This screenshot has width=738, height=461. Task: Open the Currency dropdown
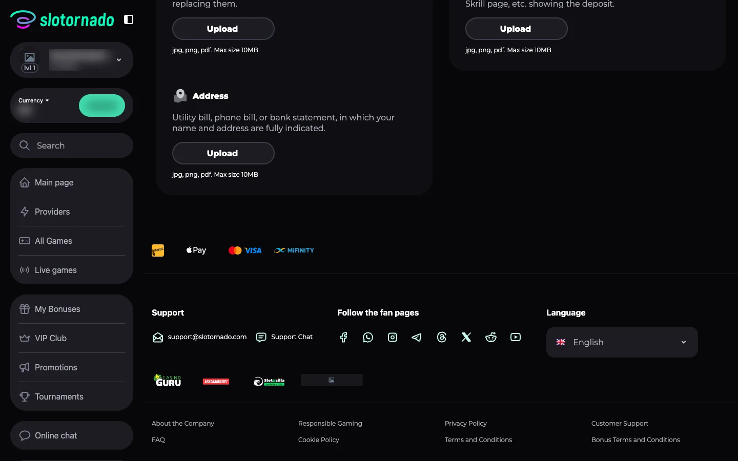[x=33, y=100]
